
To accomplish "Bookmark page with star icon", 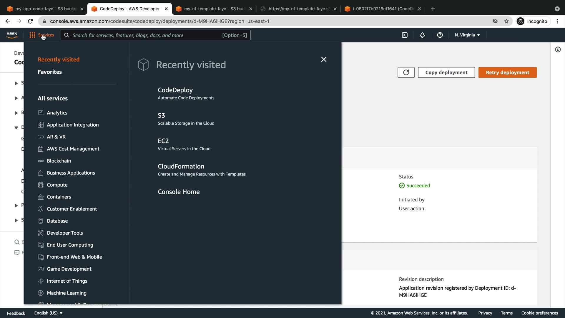I will (506, 21).
